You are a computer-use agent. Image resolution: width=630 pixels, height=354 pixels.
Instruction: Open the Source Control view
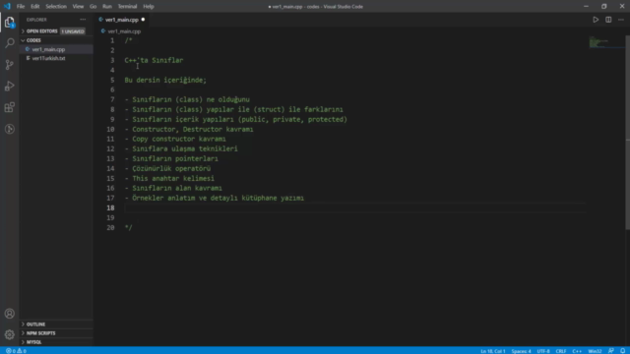(10, 65)
